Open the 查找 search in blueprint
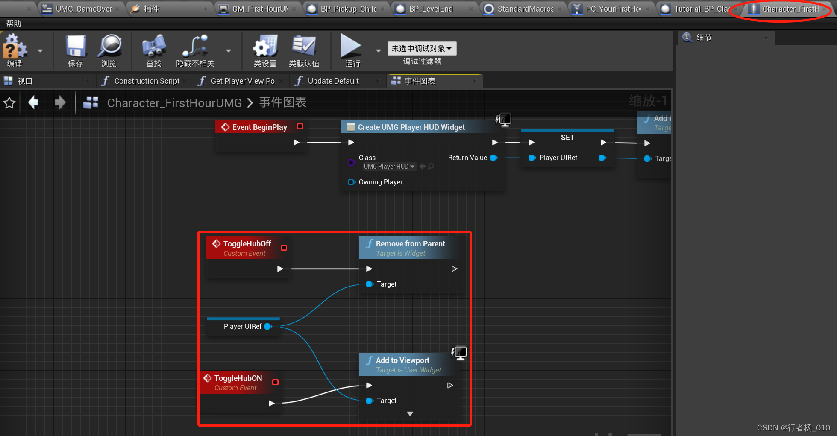This screenshot has height=436, width=837. pos(153,49)
